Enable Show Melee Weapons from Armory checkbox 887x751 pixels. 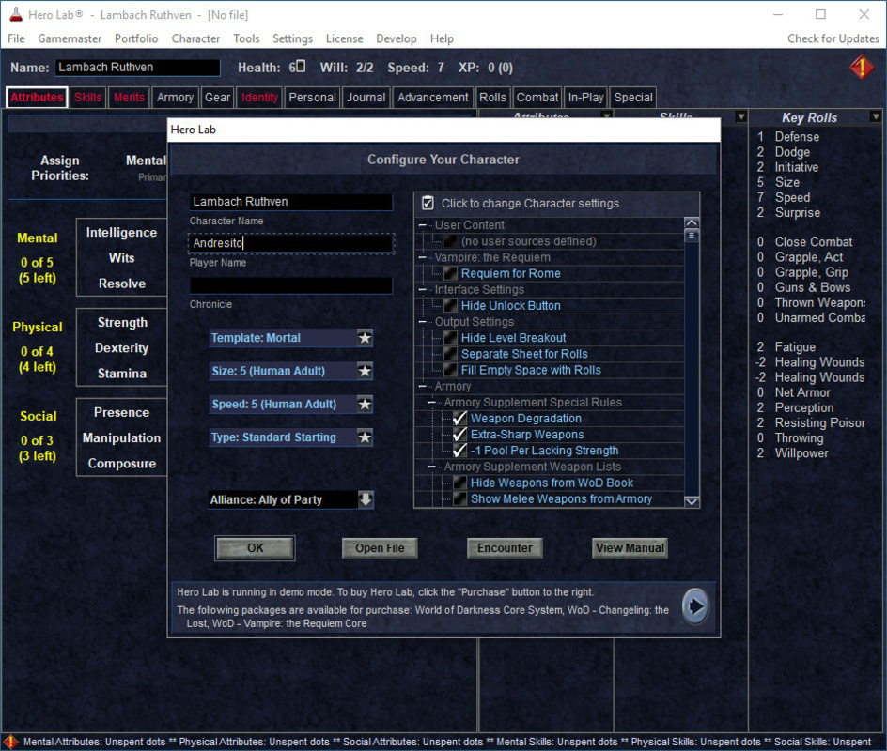459,499
